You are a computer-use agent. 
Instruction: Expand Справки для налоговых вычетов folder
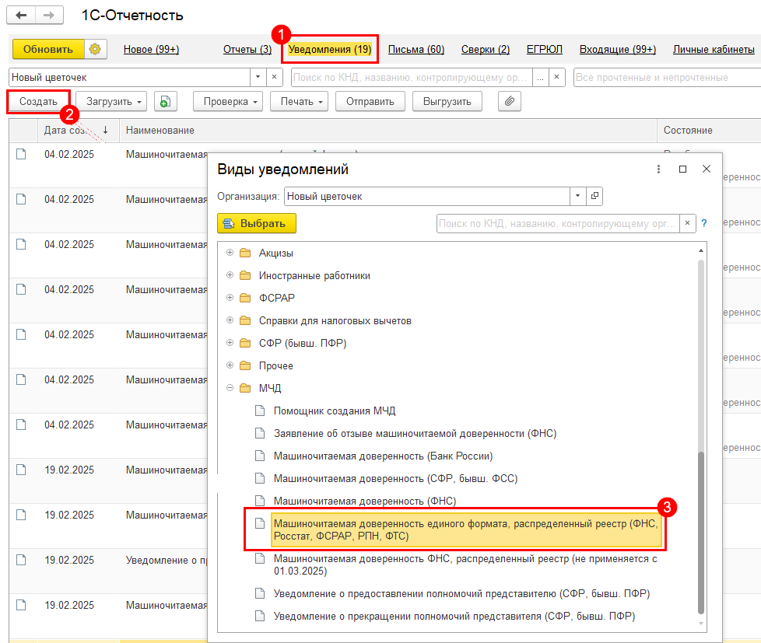[x=230, y=320]
